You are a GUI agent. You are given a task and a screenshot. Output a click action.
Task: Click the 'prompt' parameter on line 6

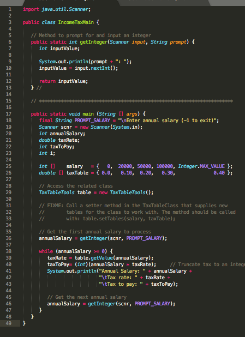pos(178,42)
